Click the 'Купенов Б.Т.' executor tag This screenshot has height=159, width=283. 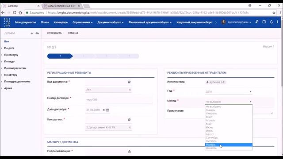215,82
